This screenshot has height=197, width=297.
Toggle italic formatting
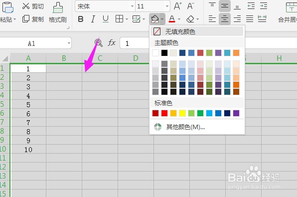click(93, 19)
